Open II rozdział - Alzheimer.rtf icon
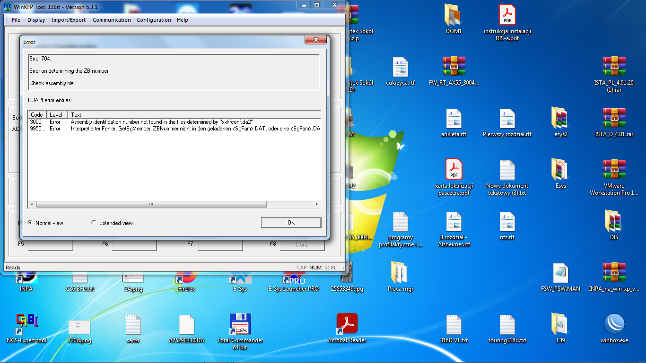 pyautogui.click(x=454, y=222)
